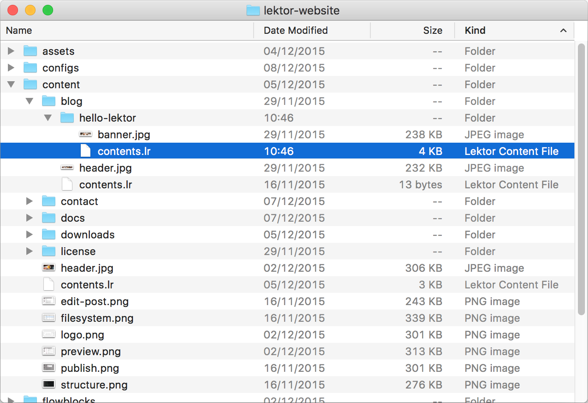Expand the configs folder triangle

11,68
